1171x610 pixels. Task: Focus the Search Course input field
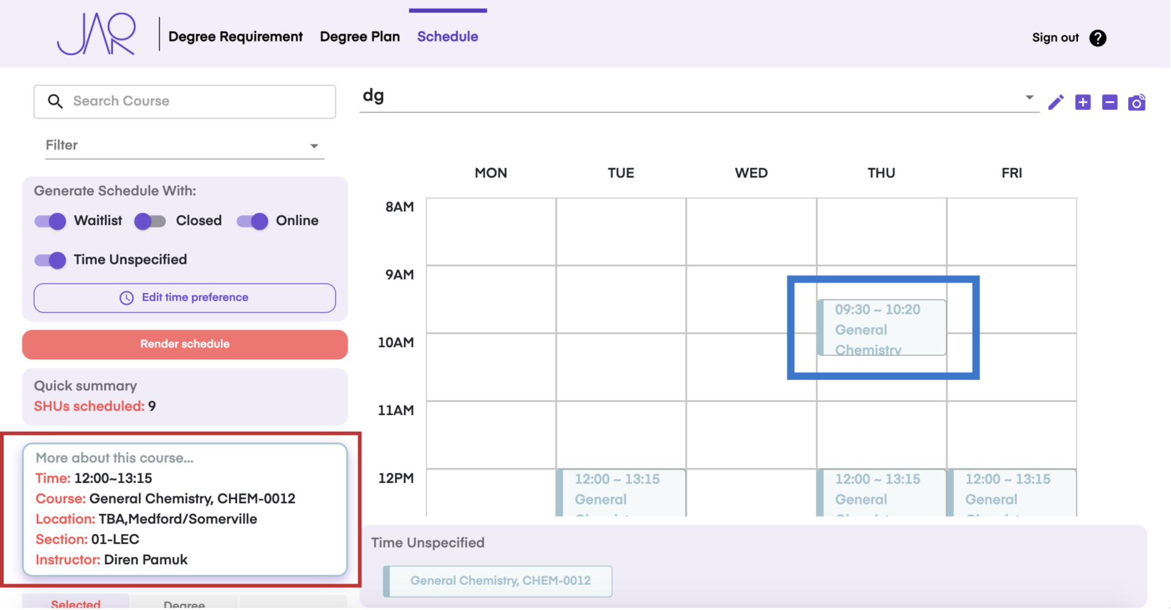(x=196, y=101)
